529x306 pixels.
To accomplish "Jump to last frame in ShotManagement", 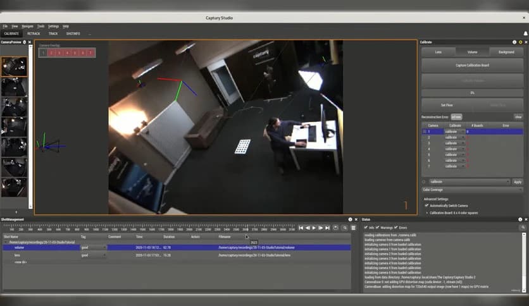I will [x=327, y=228].
